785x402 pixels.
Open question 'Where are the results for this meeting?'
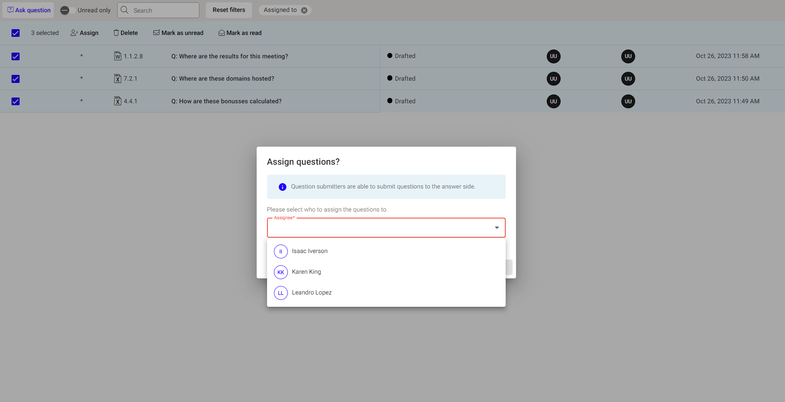tap(230, 56)
